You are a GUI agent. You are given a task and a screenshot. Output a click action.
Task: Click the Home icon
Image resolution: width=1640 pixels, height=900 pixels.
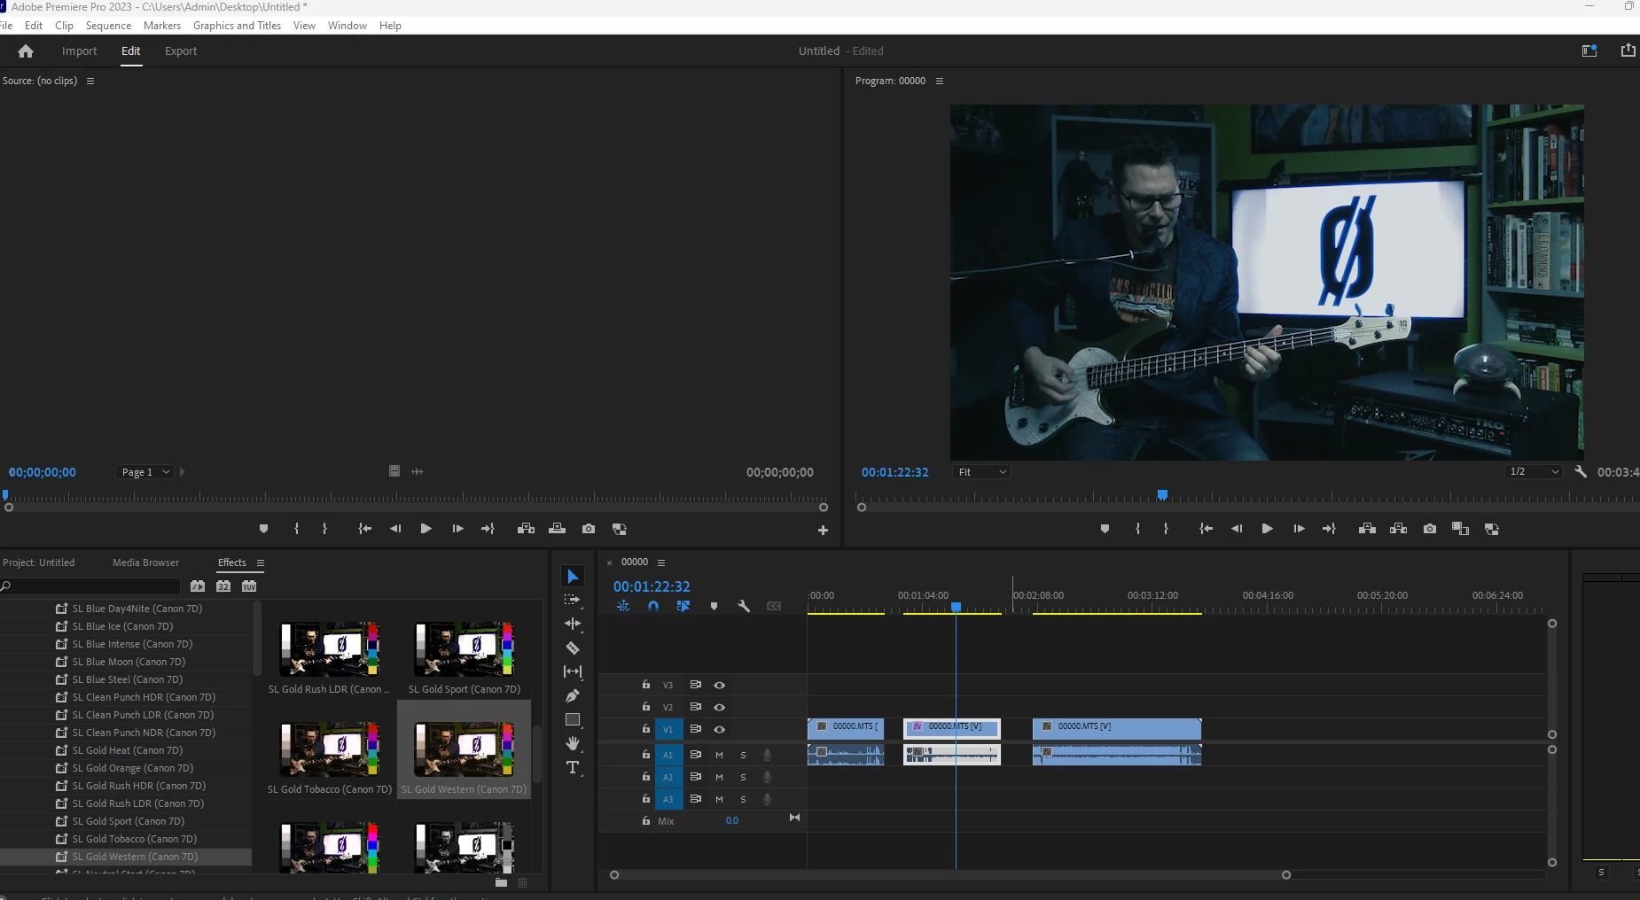coord(26,51)
